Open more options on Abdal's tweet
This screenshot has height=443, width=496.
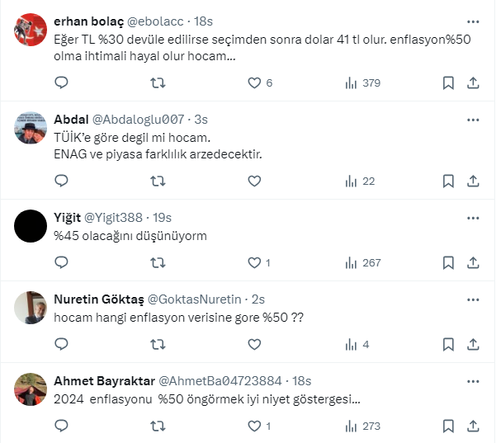473,119
